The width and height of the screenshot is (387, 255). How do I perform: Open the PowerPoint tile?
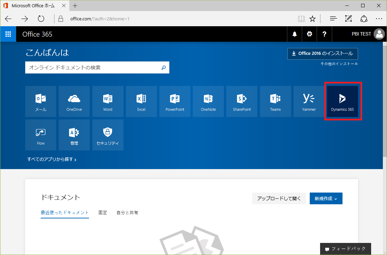175,101
